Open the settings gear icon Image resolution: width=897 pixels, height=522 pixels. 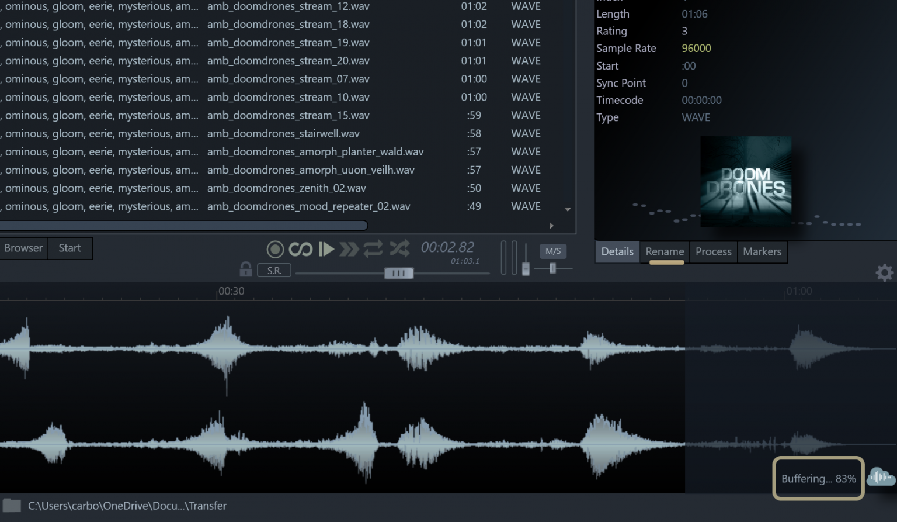884,272
